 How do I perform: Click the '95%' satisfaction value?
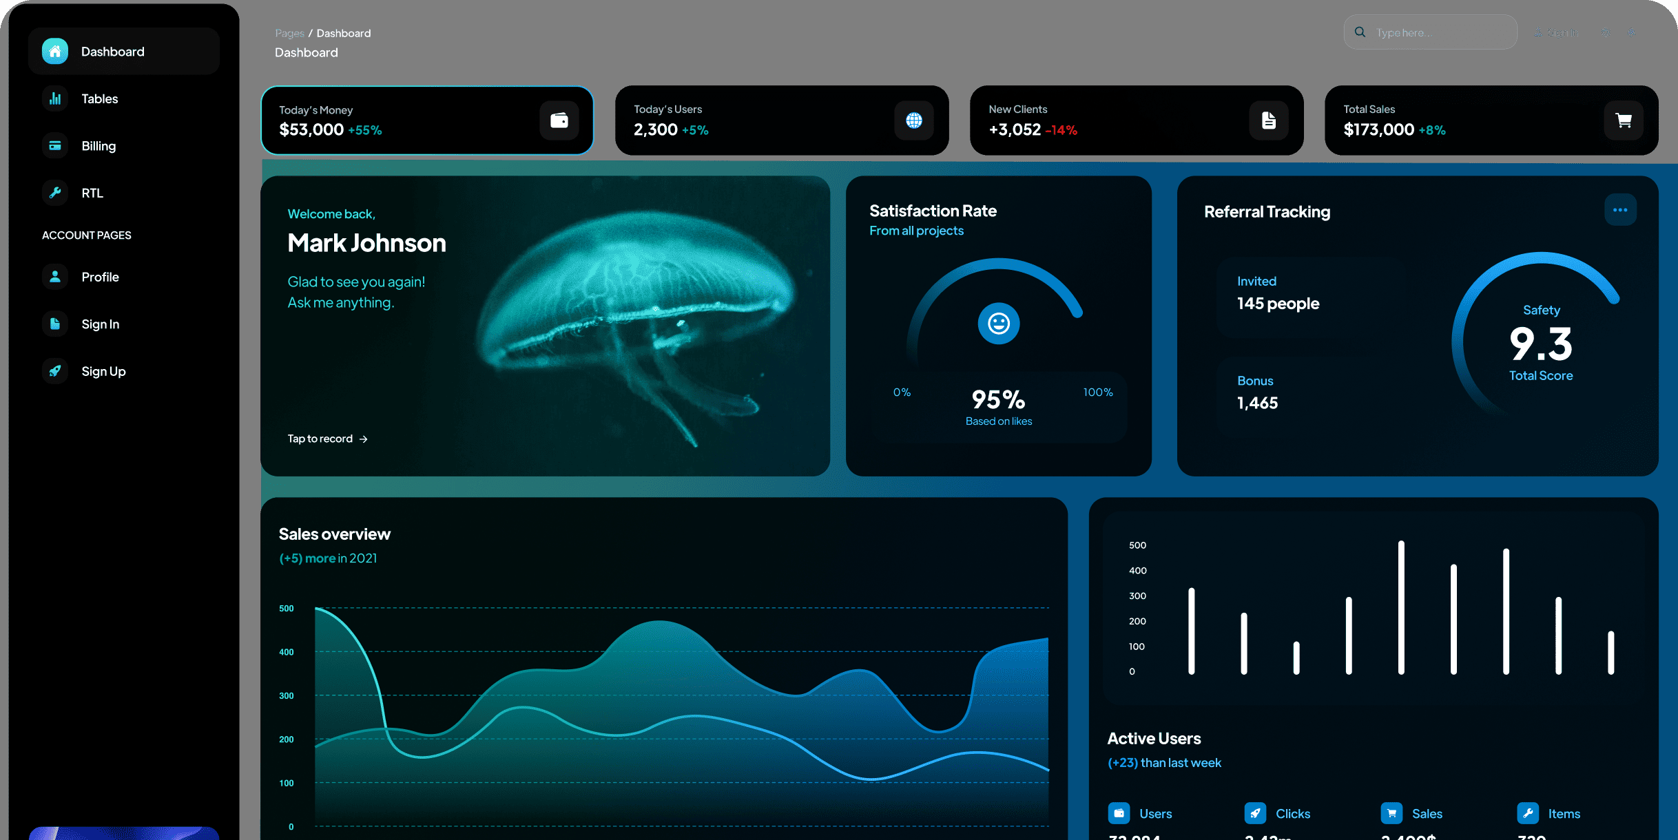coord(999,399)
